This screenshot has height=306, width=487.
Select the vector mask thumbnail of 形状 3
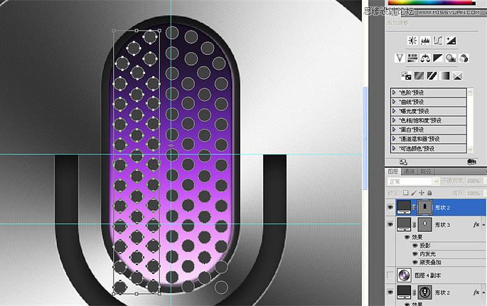[x=425, y=225]
